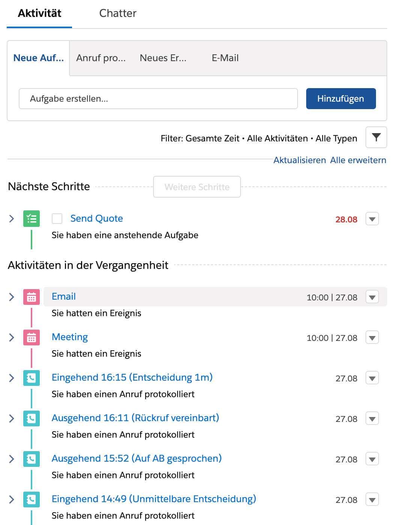The width and height of the screenshot is (394, 525).
Task: Expand the Meeting event row chevron
Action: point(11,337)
